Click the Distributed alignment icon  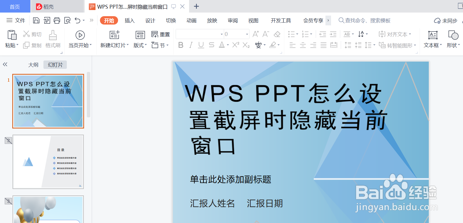click(334, 45)
